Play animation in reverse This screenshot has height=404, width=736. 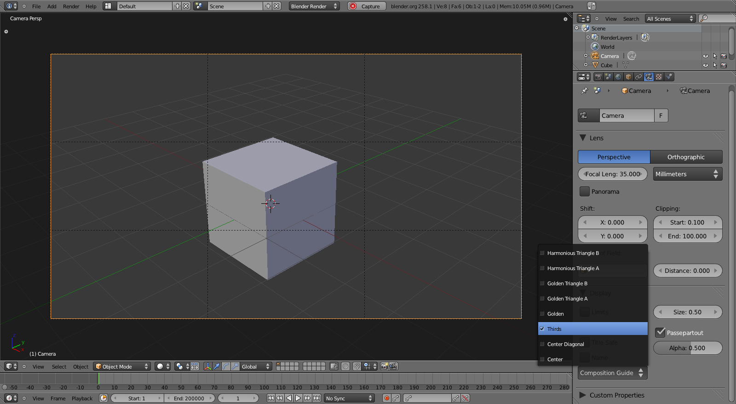tap(289, 398)
